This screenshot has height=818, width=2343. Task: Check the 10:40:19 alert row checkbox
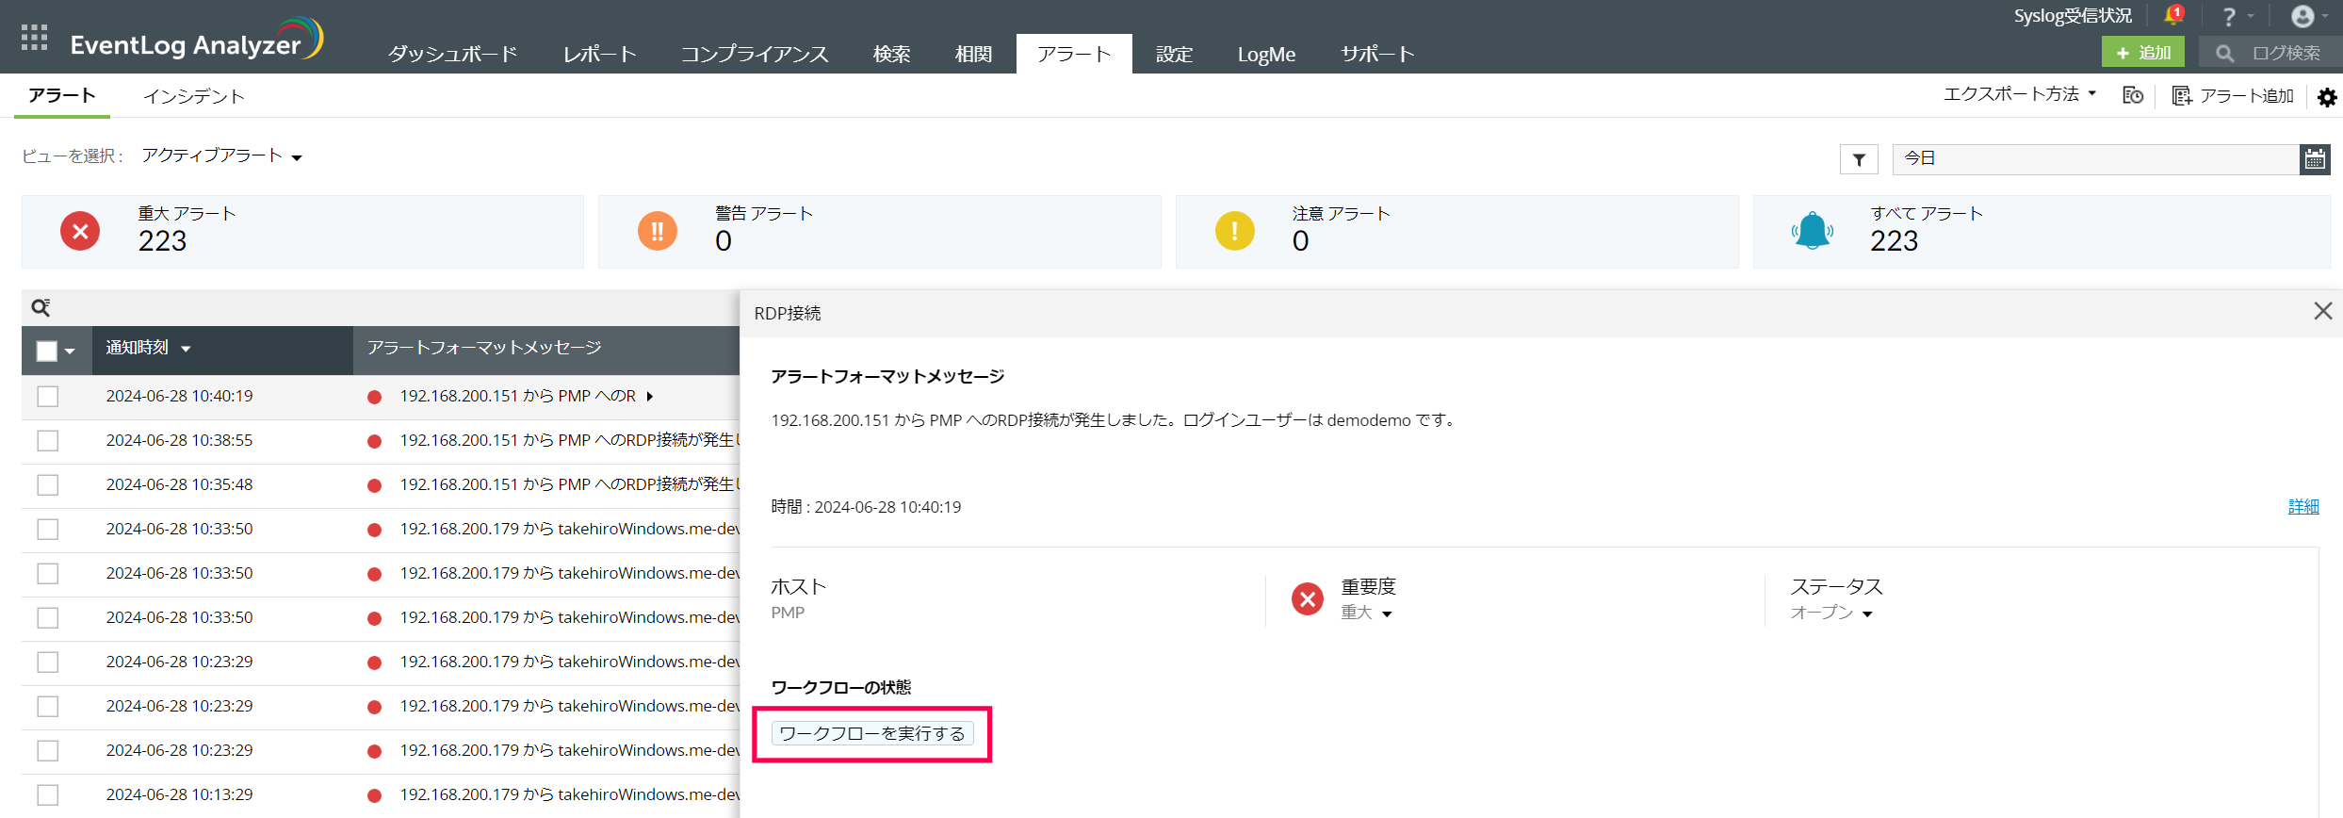click(48, 397)
